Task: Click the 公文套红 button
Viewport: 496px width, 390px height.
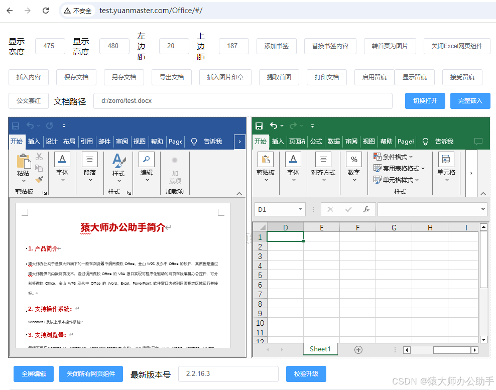Action: [29, 101]
